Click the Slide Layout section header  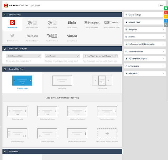tap(62, 151)
